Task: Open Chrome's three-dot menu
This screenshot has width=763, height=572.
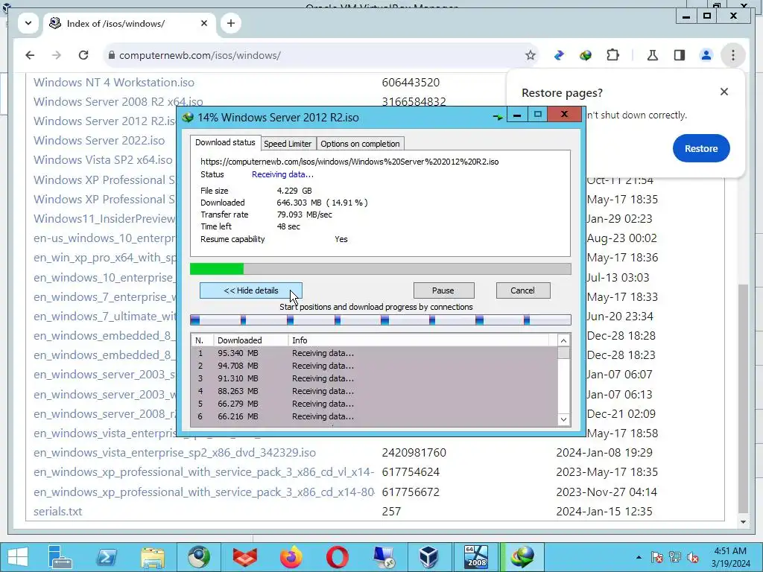Action: click(733, 55)
